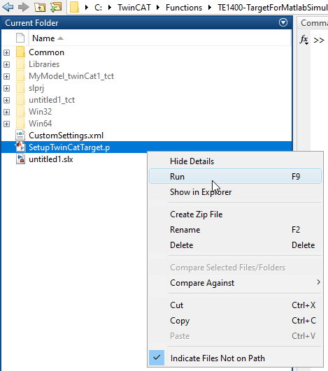The width and height of the screenshot is (328, 371).
Task: Select the untitled1_tct folder icon
Action: [x=20, y=100]
